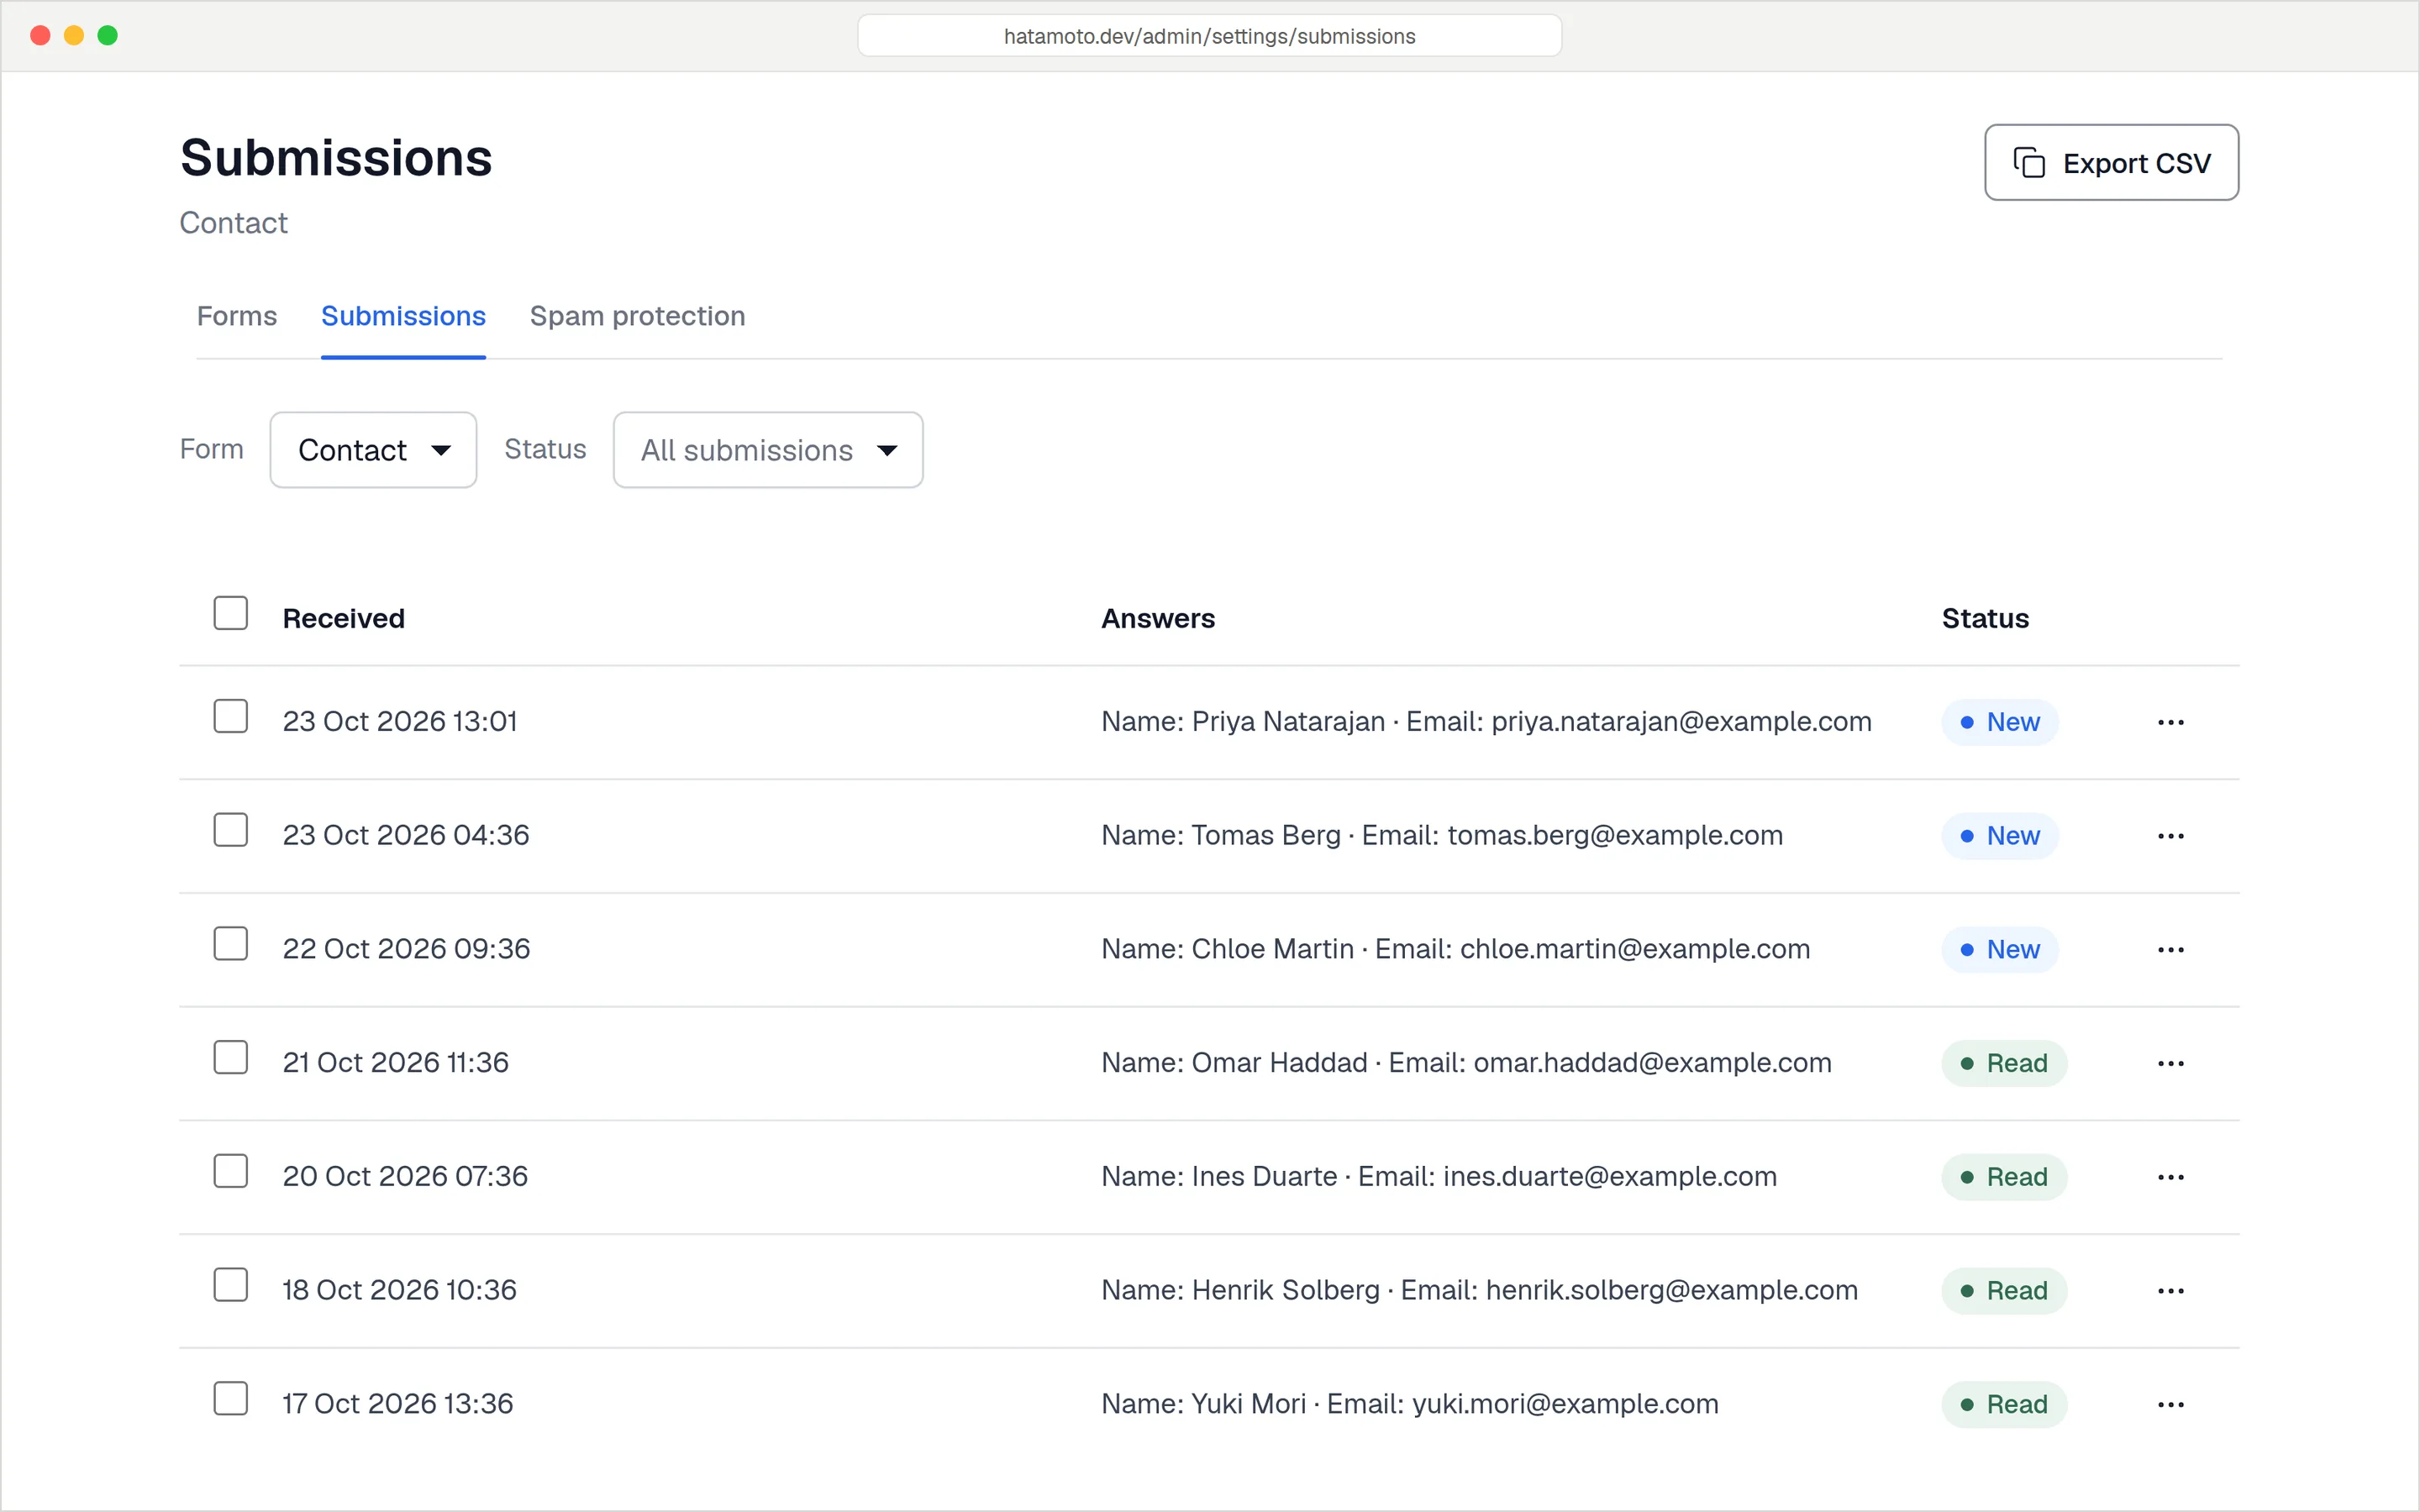Click the answers text for yuki.mori@example.com
Viewport: 2420px width, 1512px height.
pos(1410,1404)
